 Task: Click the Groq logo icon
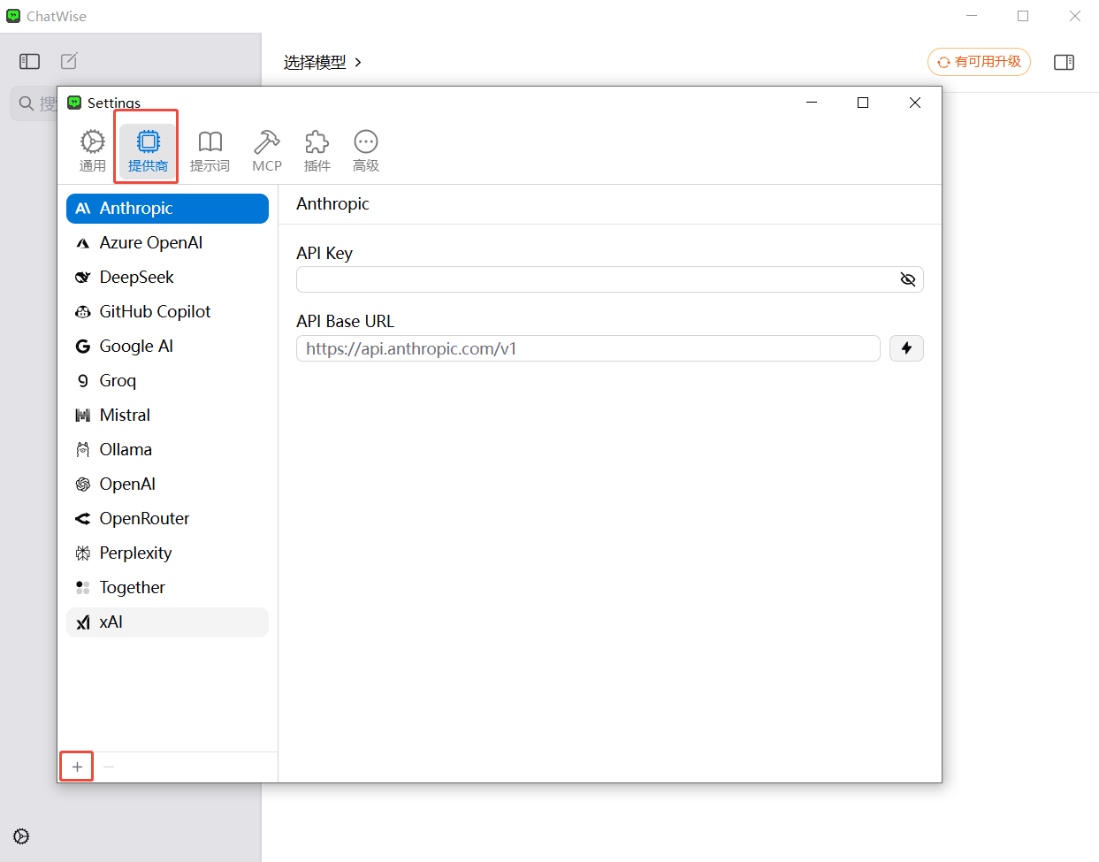[x=83, y=381]
